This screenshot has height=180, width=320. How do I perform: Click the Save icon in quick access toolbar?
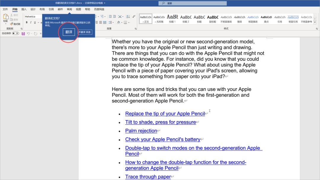pyautogui.click(x=23, y=33)
